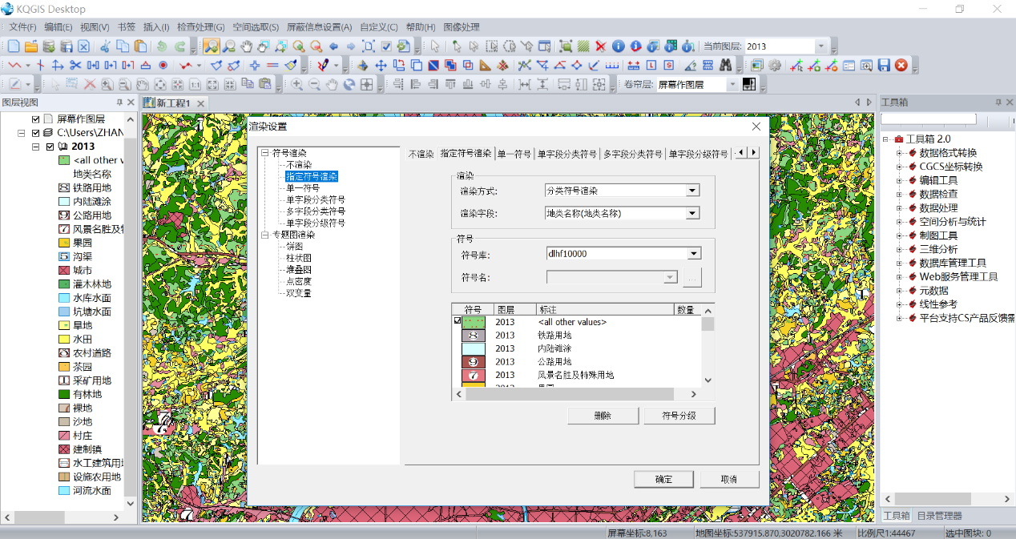This screenshot has height=539, width=1016.
Task: Click the undo arrow icon
Action: tap(163, 46)
